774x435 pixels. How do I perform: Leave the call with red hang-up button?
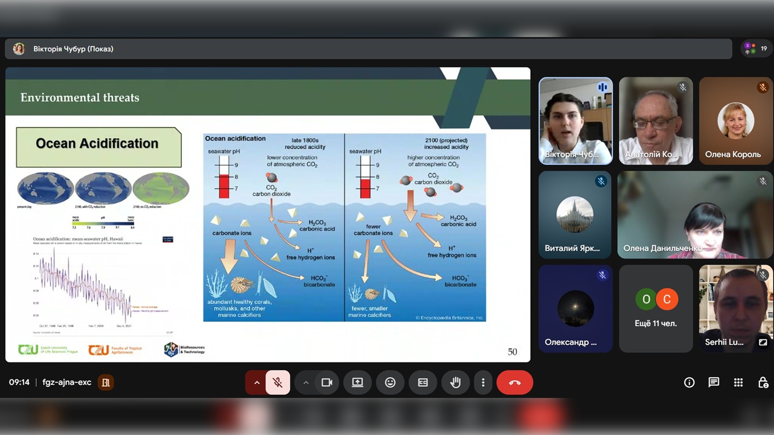[x=514, y=383]
